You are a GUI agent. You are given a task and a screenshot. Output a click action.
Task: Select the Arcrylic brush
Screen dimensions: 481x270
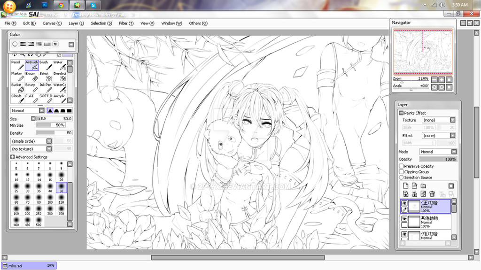(x=60, y=99)
